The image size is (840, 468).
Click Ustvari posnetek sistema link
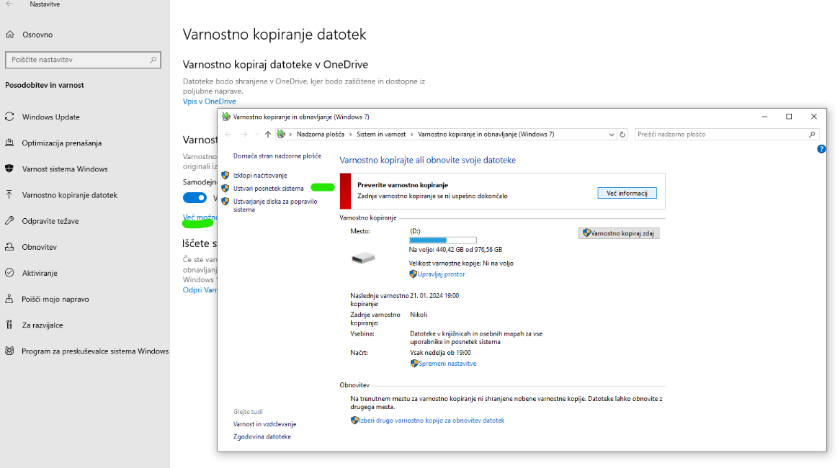click(269, 189)
